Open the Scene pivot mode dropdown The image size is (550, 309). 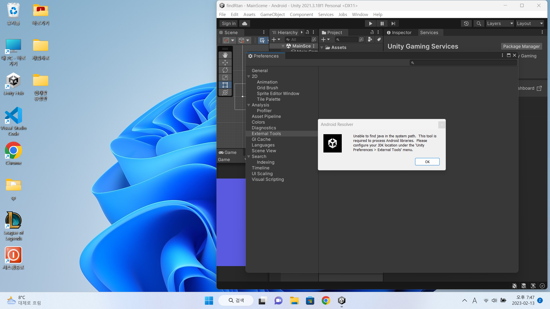click(x=229, y=40)
